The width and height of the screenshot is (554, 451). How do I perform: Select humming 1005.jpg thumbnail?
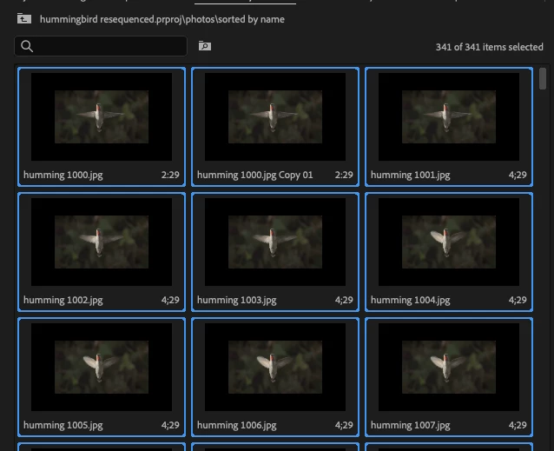pyautogui.click(x=102, y=367)
